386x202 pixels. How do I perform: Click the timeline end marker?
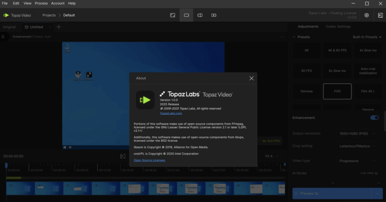pos(285,164)
